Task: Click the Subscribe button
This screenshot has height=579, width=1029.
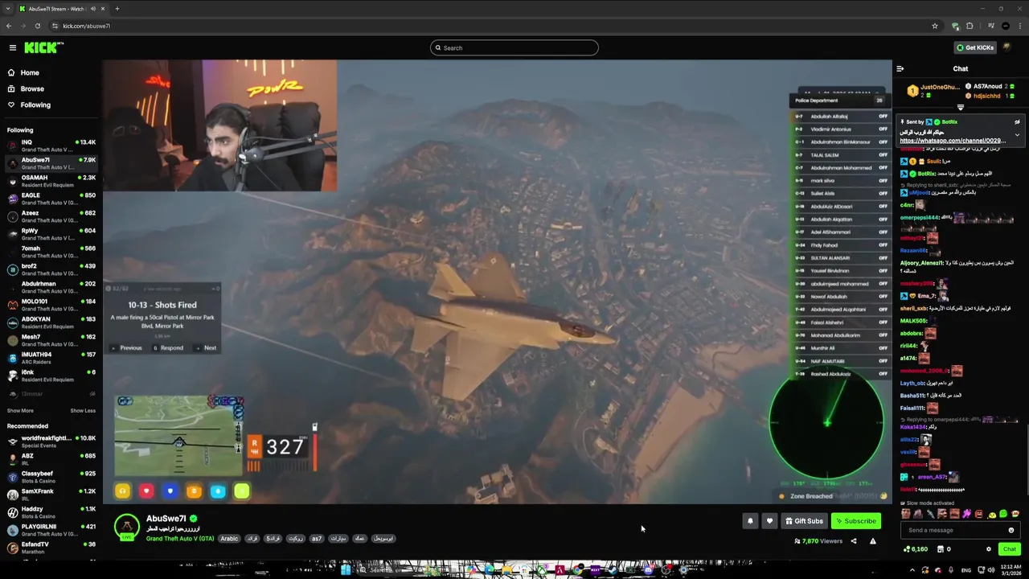Action: click(856, 521)
